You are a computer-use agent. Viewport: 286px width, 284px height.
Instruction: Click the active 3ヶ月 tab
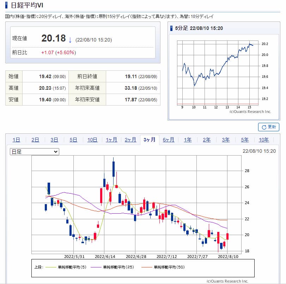click(x=150, y=140)
